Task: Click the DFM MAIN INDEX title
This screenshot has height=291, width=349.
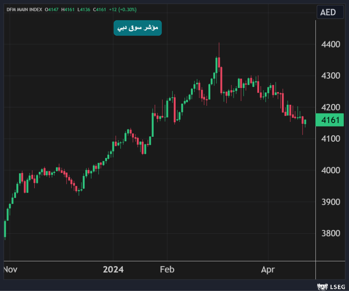Action: [x=24, y=9]
